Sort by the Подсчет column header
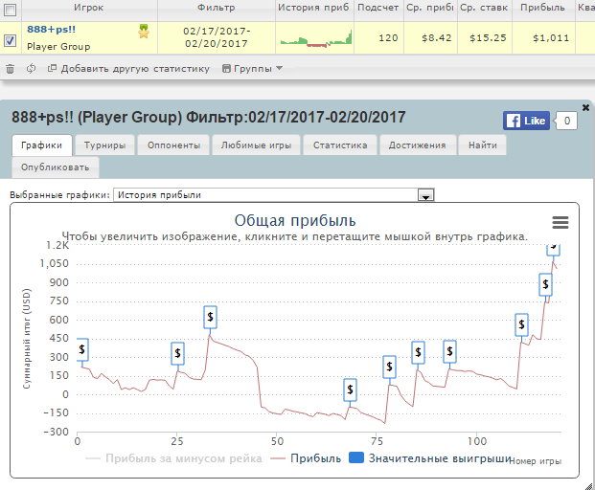Screen dimensions: 595x490 click(x=378, y=8)
